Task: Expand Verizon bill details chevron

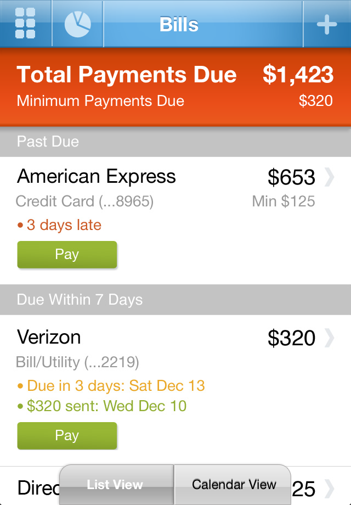Action: pyautogui.click(x=329, y=338)
